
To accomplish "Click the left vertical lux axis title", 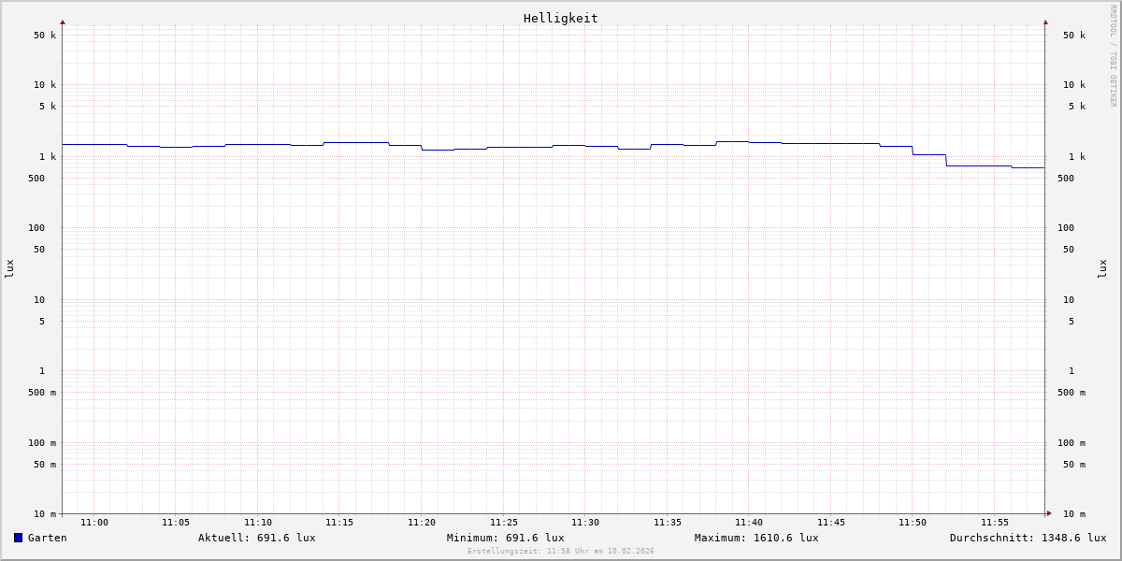I will pos(9,268).
